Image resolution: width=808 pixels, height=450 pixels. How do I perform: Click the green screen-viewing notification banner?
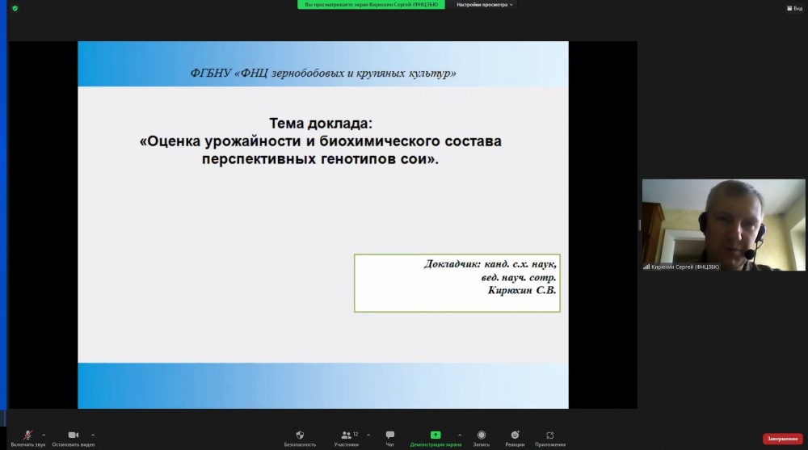pyautogui.click(x=371, y=5)
